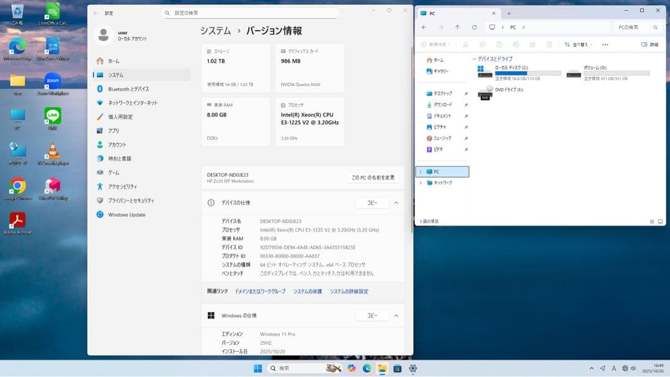The image size is (670, 377).
Task: Click the Delete trash icon in Explorer toolbar
Action: pyautogui.click(x=549, y=44)
